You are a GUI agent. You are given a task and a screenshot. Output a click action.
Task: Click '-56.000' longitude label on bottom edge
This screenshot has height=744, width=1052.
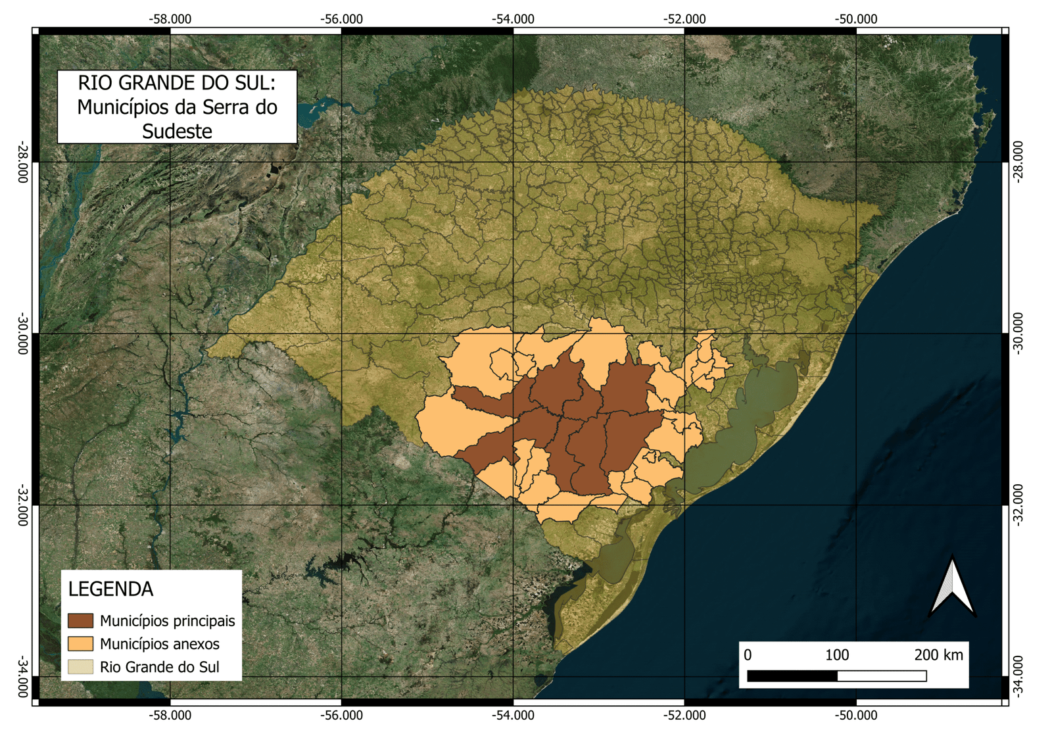coord(341,715)
